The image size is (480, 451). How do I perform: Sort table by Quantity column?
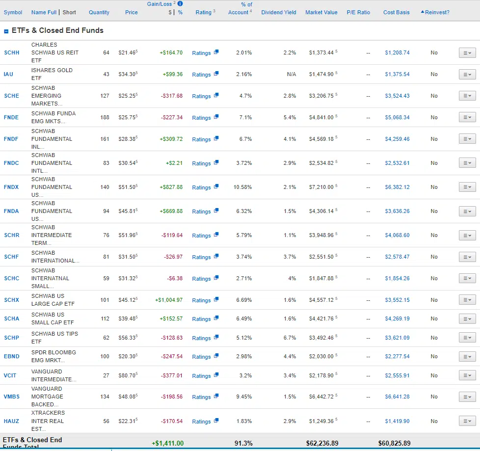click(x=99, y=12)
